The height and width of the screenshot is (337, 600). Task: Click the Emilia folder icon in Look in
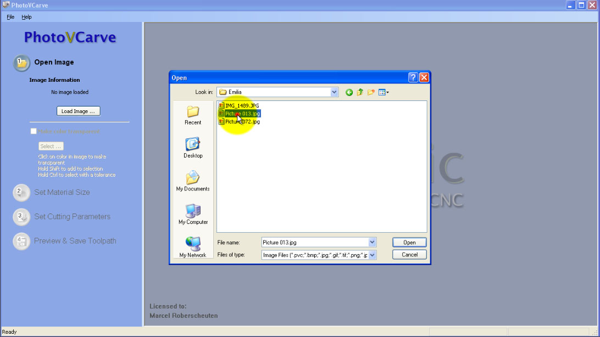point(223,92)
